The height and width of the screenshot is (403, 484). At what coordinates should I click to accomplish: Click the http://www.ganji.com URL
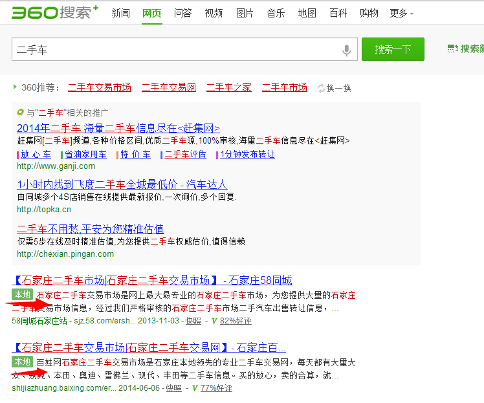pyautogui.click(x=56, y=166)
